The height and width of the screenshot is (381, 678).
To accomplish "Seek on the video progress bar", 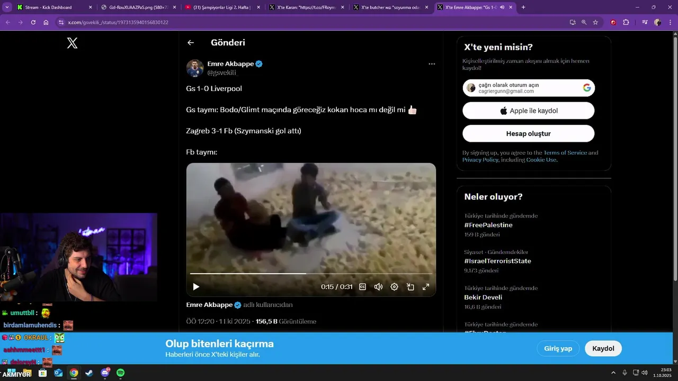I will coord(311,274).
